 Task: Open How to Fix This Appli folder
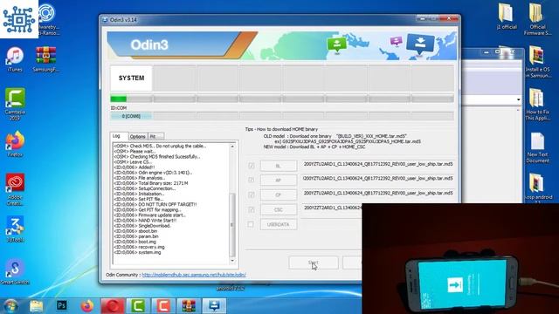coord(537,105)
